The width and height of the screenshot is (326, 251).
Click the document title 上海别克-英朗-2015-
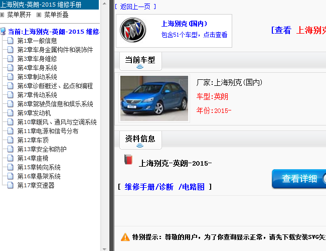[x=175, y=164]
